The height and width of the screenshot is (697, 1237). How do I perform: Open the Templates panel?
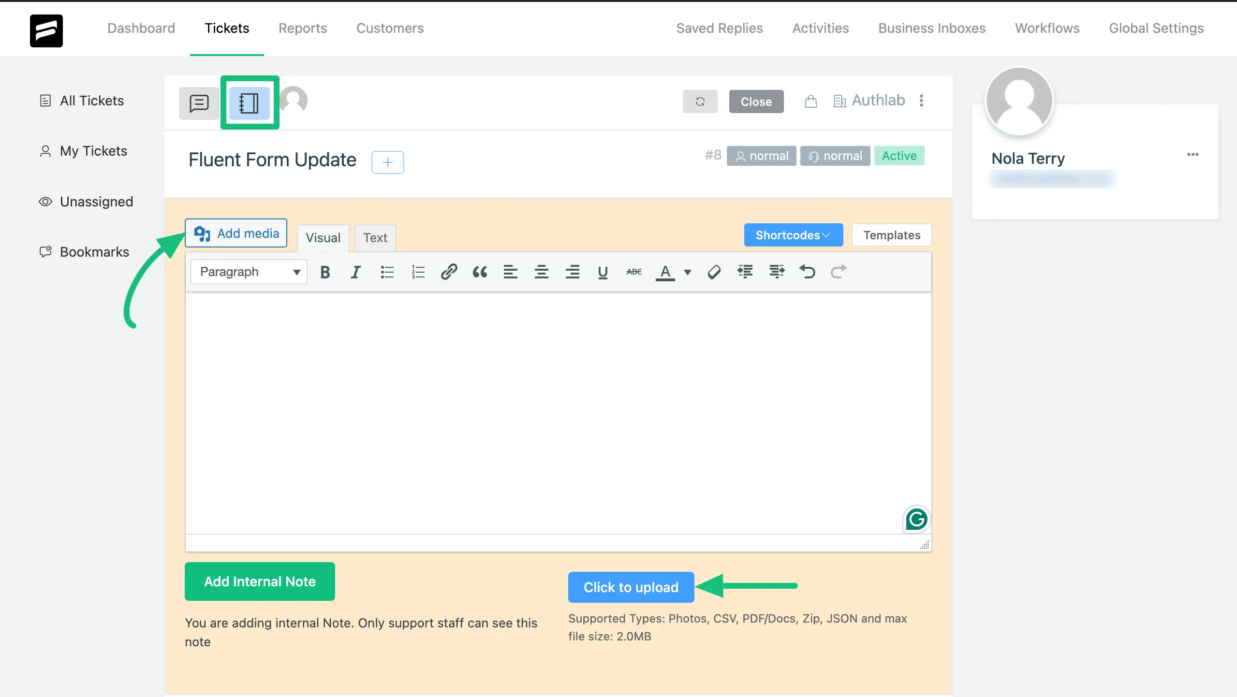pyautogui.click(x=891, y=234)
